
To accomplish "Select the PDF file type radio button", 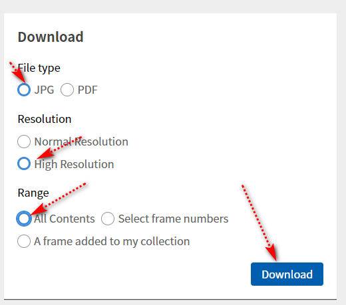I will pos(67,90).
